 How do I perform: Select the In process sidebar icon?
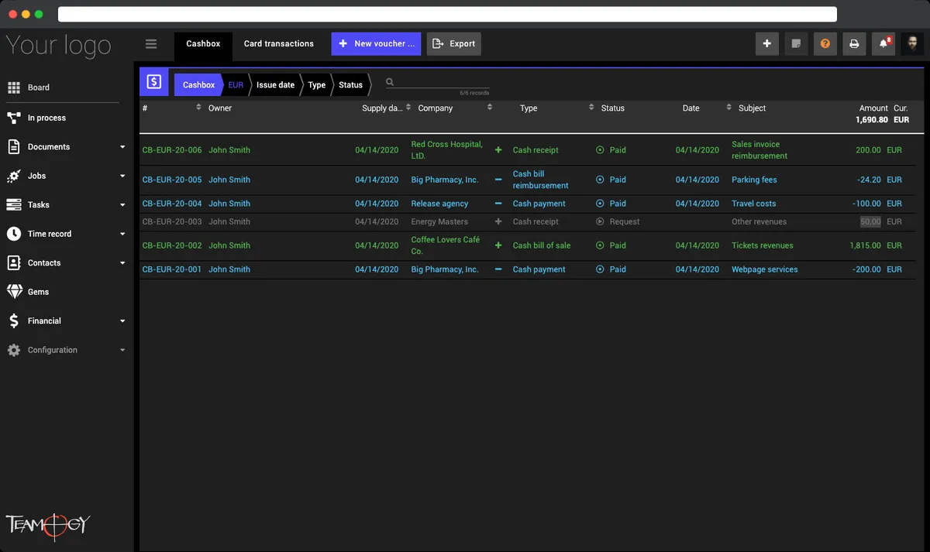pyautogui.click(x=14, y=117)
